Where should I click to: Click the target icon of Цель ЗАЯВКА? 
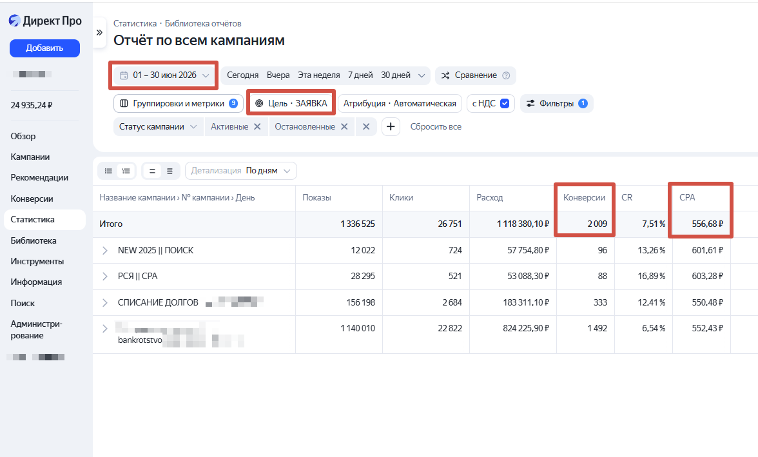pos(259,104)
